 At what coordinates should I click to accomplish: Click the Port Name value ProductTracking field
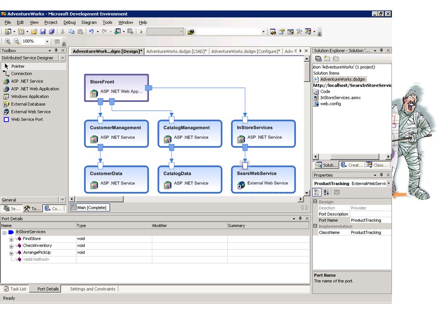point(370,220)
